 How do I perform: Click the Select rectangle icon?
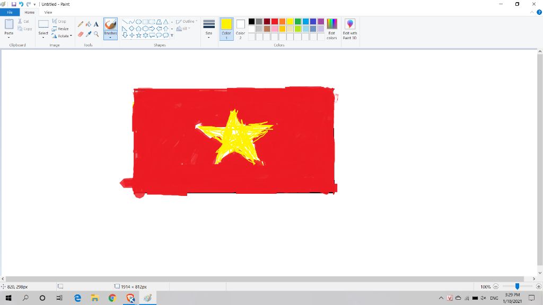[43, 24]
